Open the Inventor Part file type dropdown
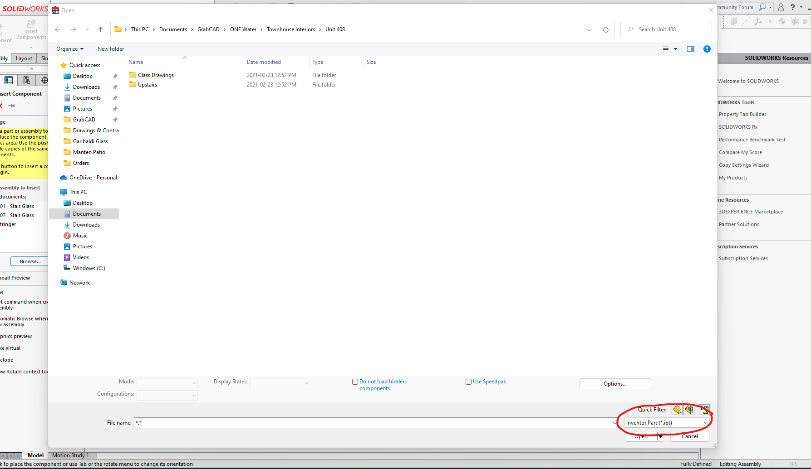 click(x=666, y=423)
